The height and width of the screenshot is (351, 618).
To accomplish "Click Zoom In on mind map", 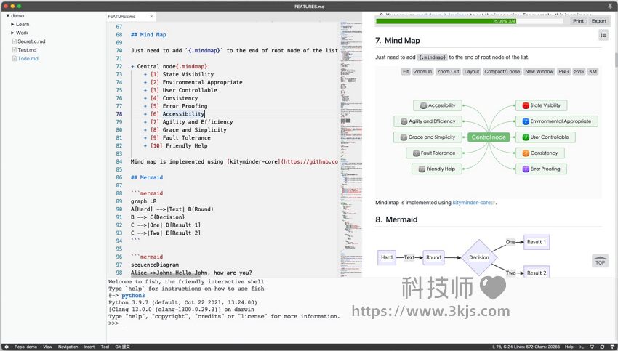I will pyautogui.click(x=423, y=72).
